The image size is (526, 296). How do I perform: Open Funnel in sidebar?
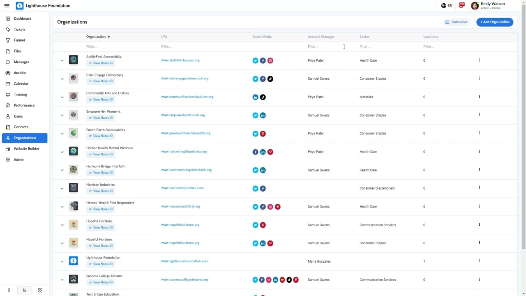[x=25, y=40]
